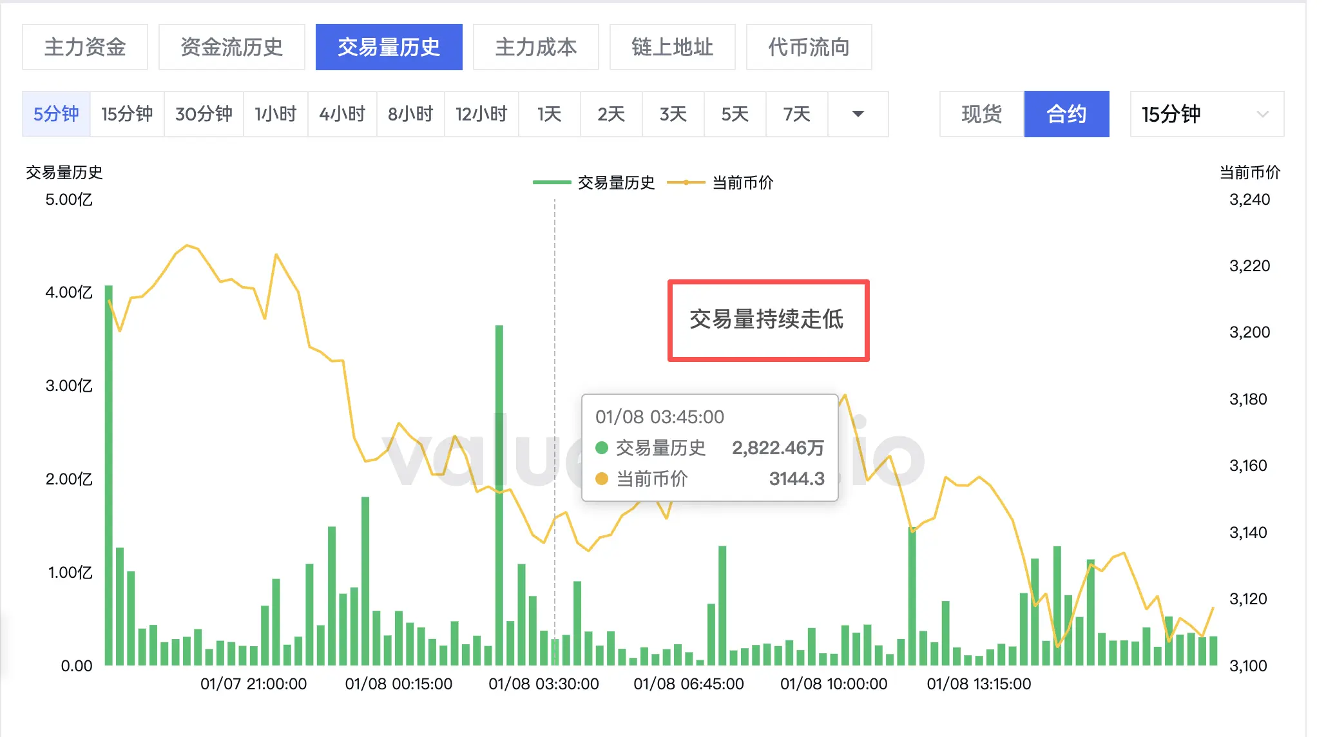Select the 交易量历史 tab
The image size is (1326, 737).
tap(389, 47)
